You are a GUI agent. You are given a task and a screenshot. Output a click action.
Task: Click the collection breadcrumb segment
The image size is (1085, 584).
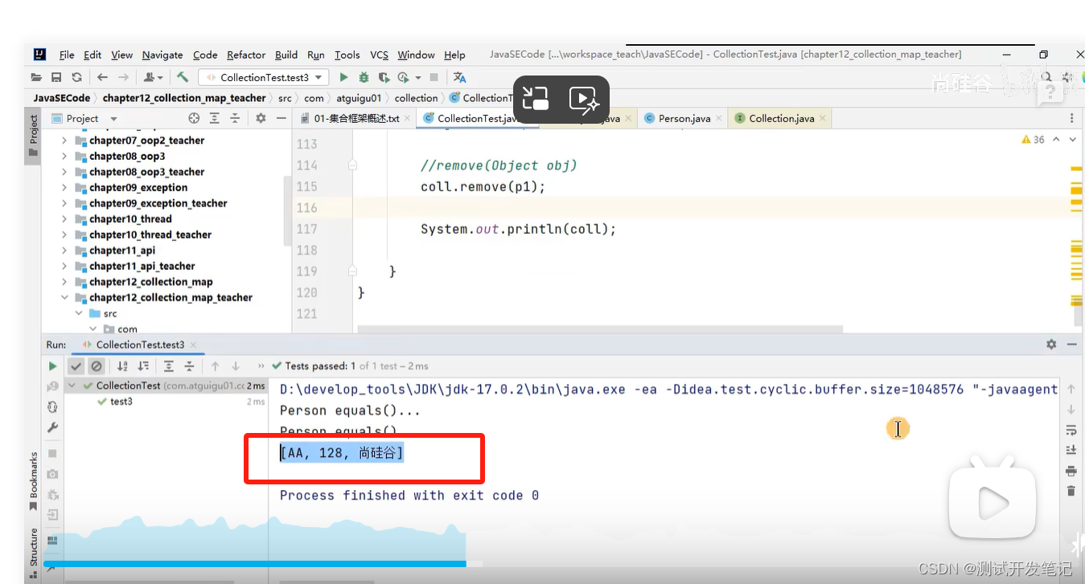(416, 98)
